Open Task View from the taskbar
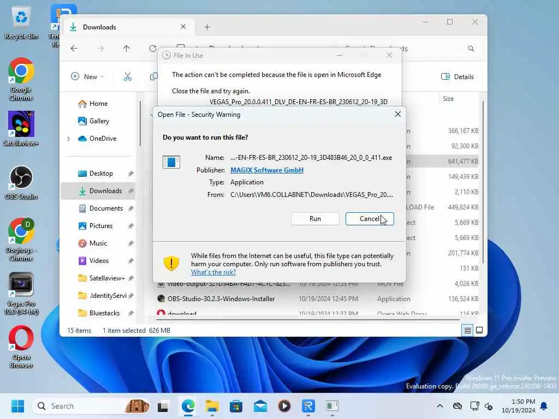This screenshot has width=559, height=419. point(164,406)
